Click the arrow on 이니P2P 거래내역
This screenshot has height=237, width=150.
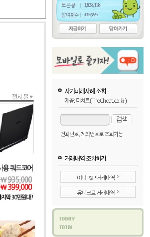tap(118, 177)
